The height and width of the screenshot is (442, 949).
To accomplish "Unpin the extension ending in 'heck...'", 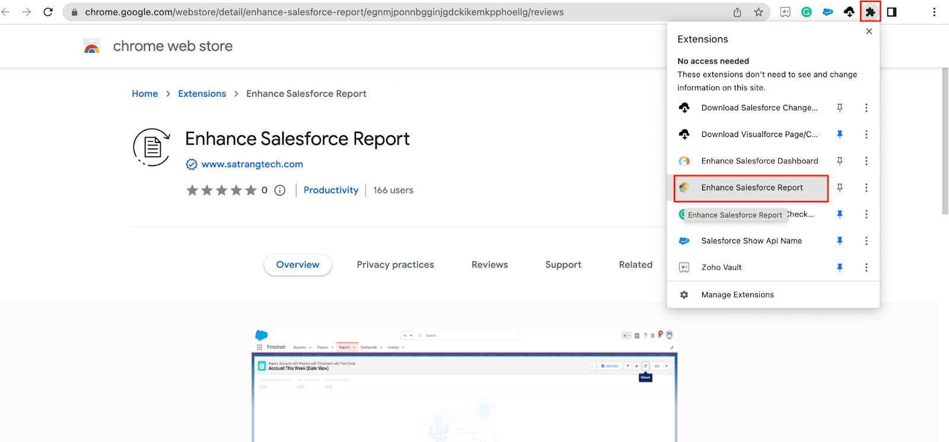I will point(839,214).
